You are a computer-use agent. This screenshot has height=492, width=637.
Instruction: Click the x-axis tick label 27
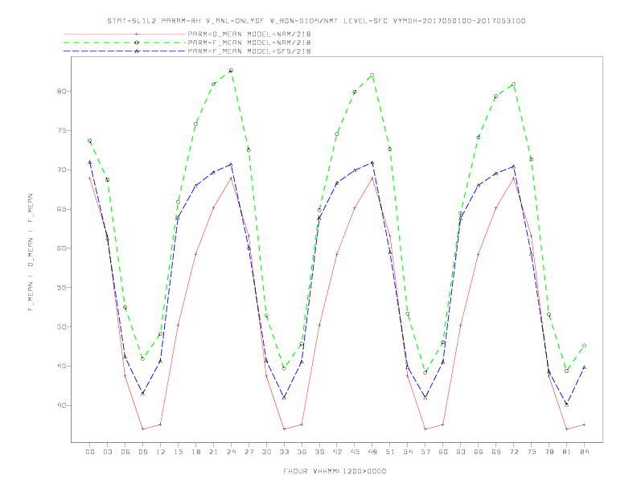click(249, 452)
